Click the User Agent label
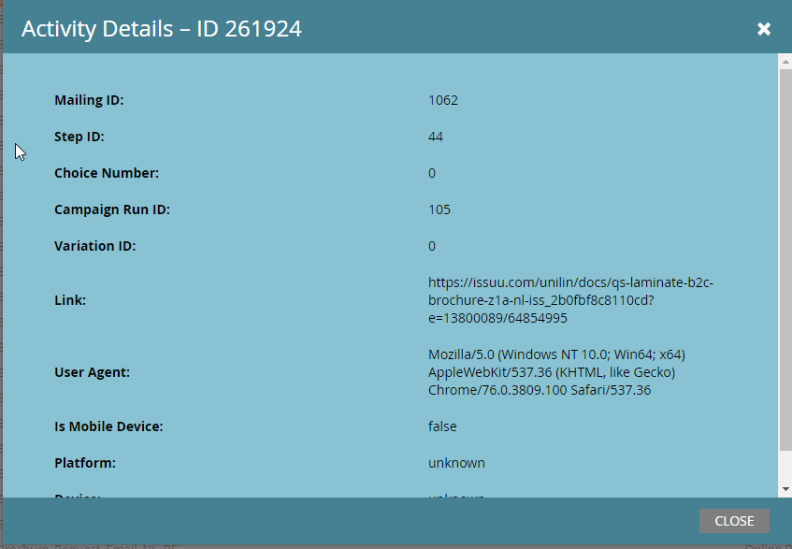 pyautogui.click(x=92, y=372)
